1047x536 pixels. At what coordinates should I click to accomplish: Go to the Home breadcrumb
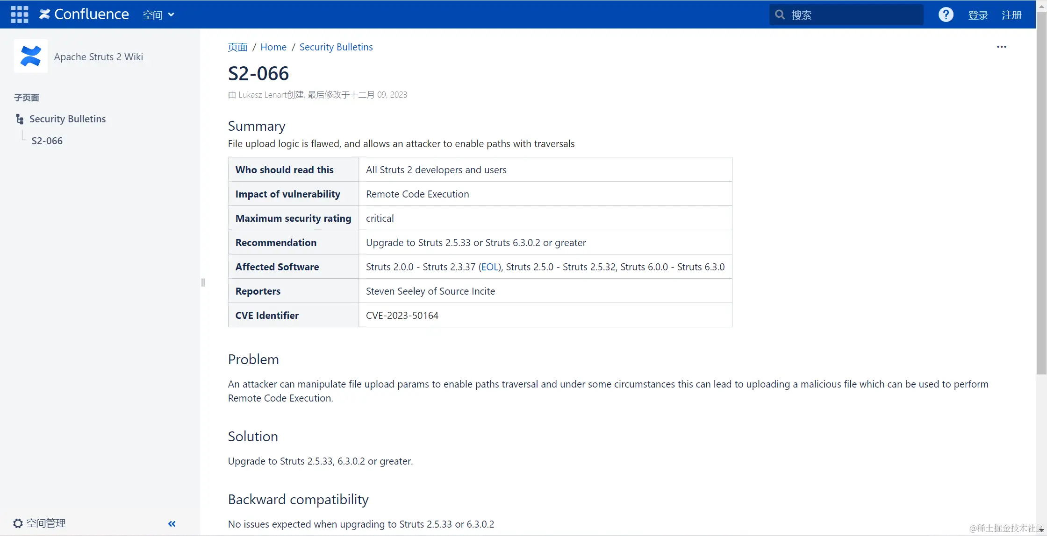pyautogui.click(x=273, y=47)
